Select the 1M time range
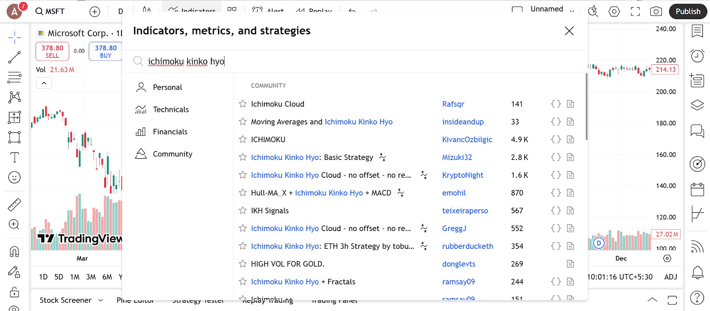710x311 pixels. [x=75, y=277]
